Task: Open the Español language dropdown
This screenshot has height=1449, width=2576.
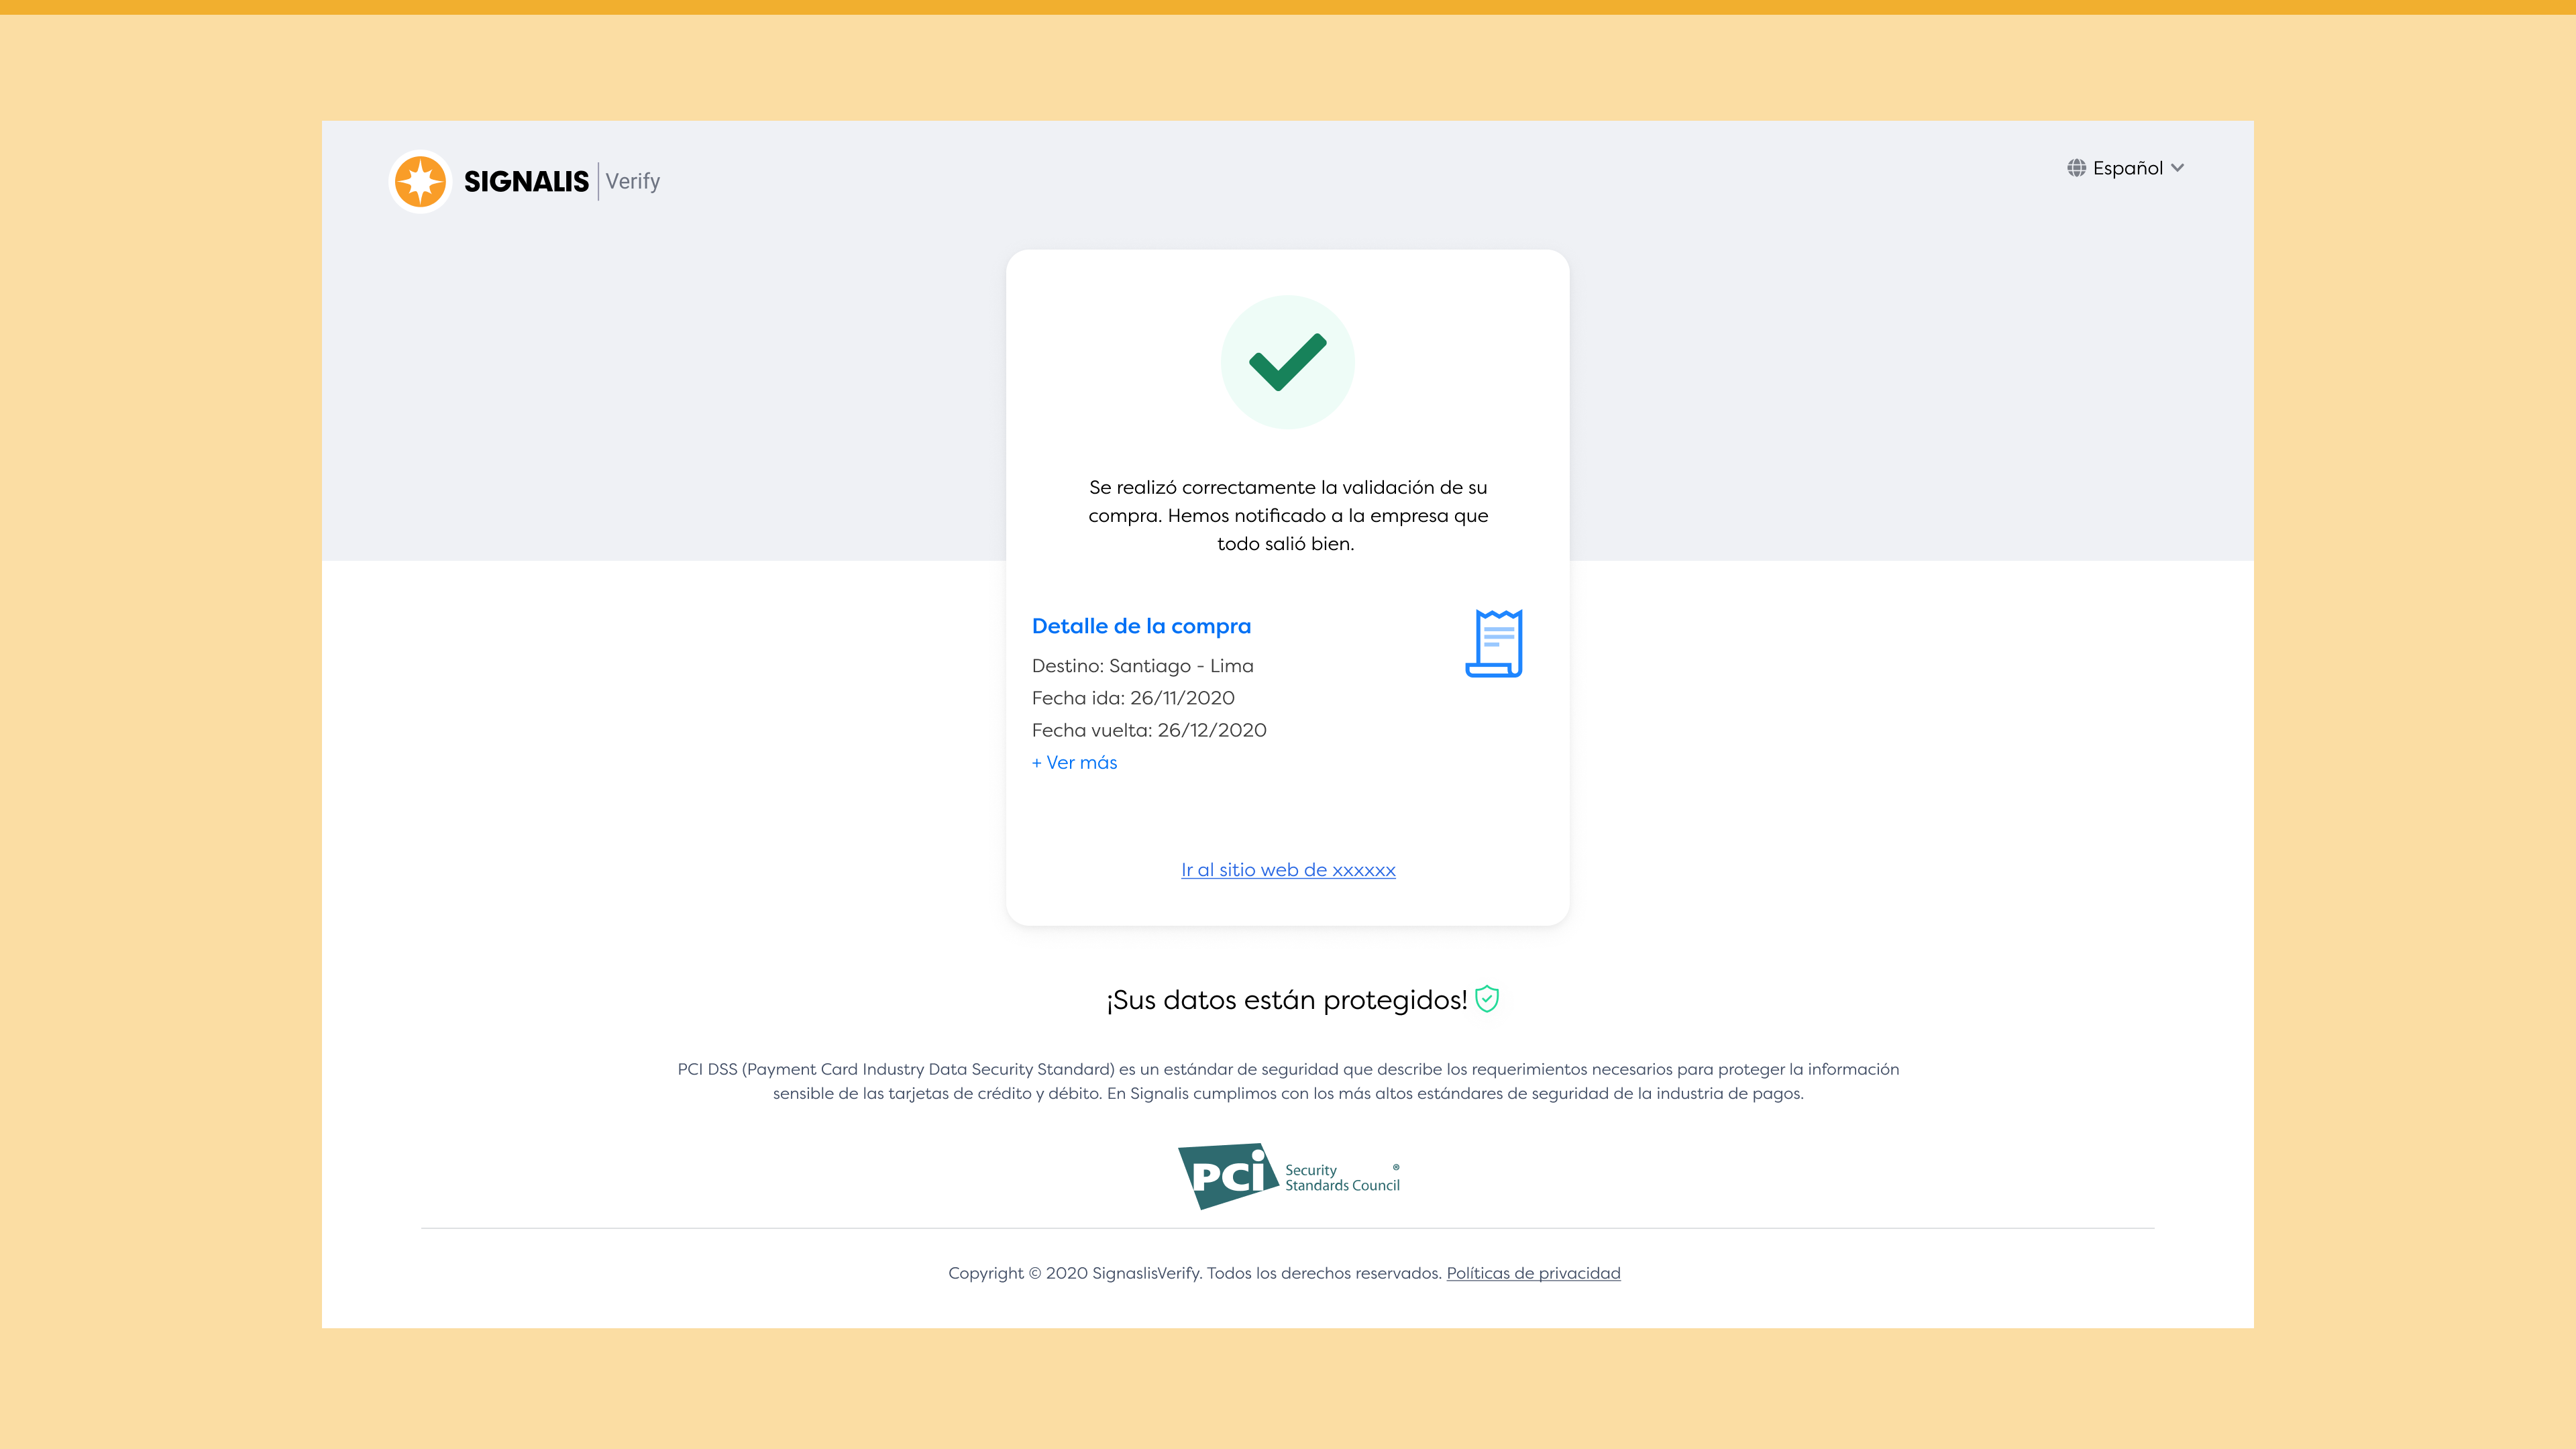Action: [2127, 168]
